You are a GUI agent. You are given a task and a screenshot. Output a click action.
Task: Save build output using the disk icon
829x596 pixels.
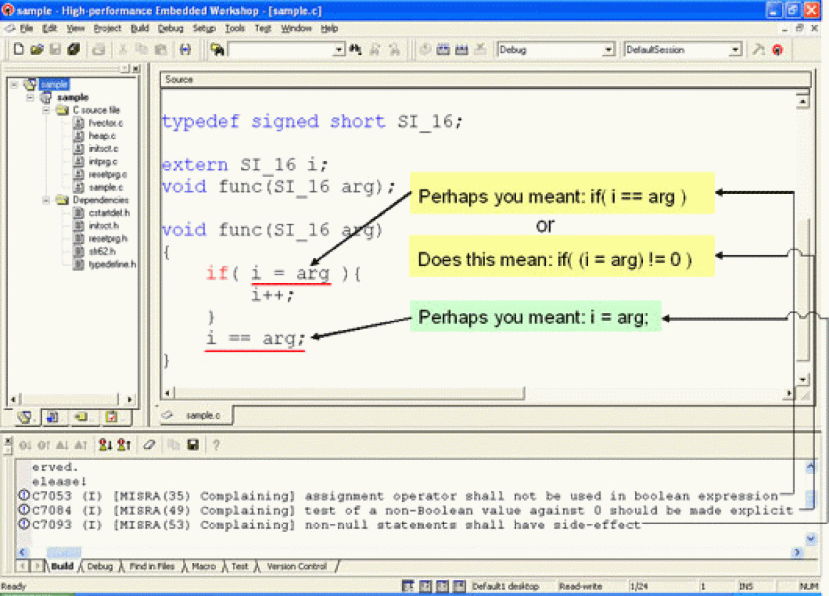click(193, 445)
